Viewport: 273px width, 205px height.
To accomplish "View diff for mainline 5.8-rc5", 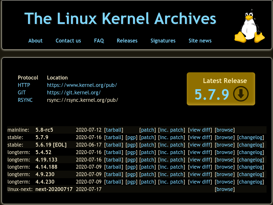I will 200,130.
